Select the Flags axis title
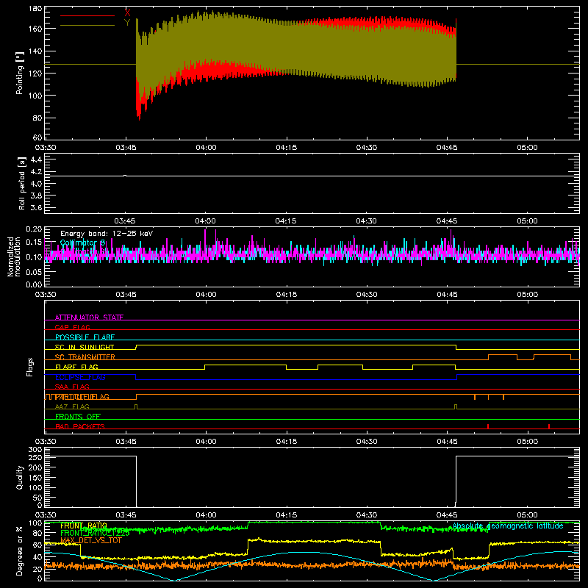Image resolution: width=588 pixels, height=588 pixels. 29,367
